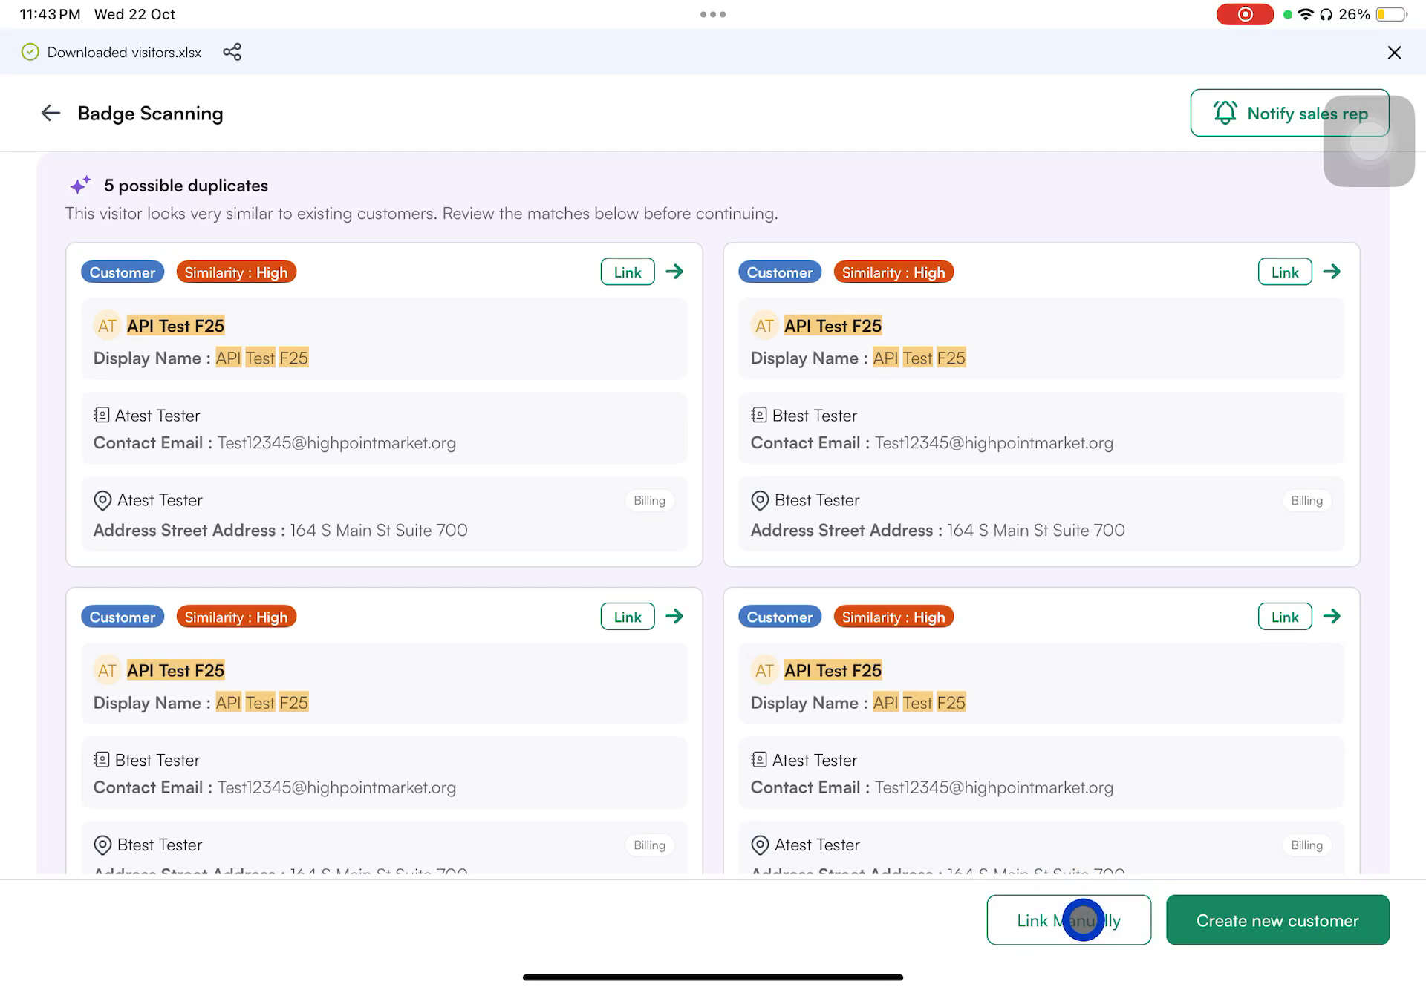Share the downloaded visitors.xlsx via the share icon
The width and height of the screenshot is (1426, 990).
[x=232, y=52]
